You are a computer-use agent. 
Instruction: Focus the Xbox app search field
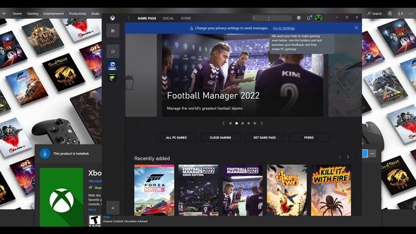click(272, 18)
